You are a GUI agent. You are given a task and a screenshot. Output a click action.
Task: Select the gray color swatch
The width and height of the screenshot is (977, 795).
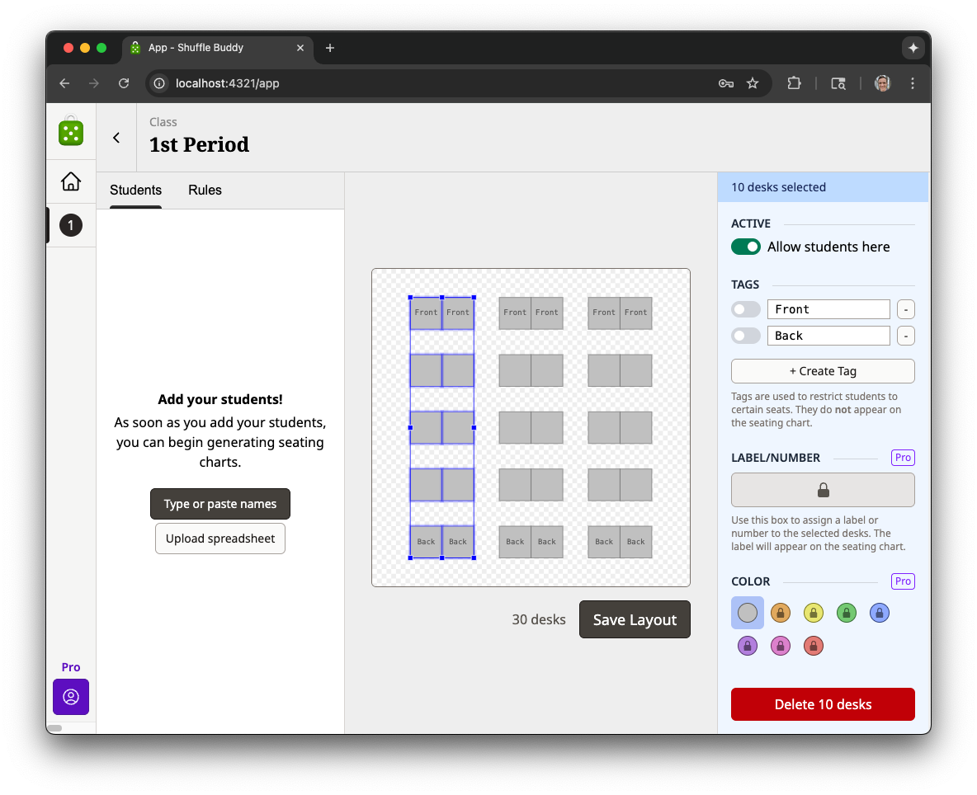748,614
